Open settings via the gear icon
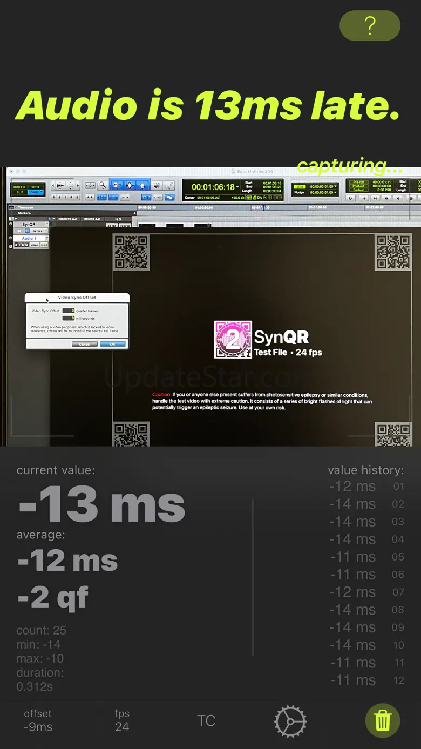421x749 pixels. click(290, 721)
